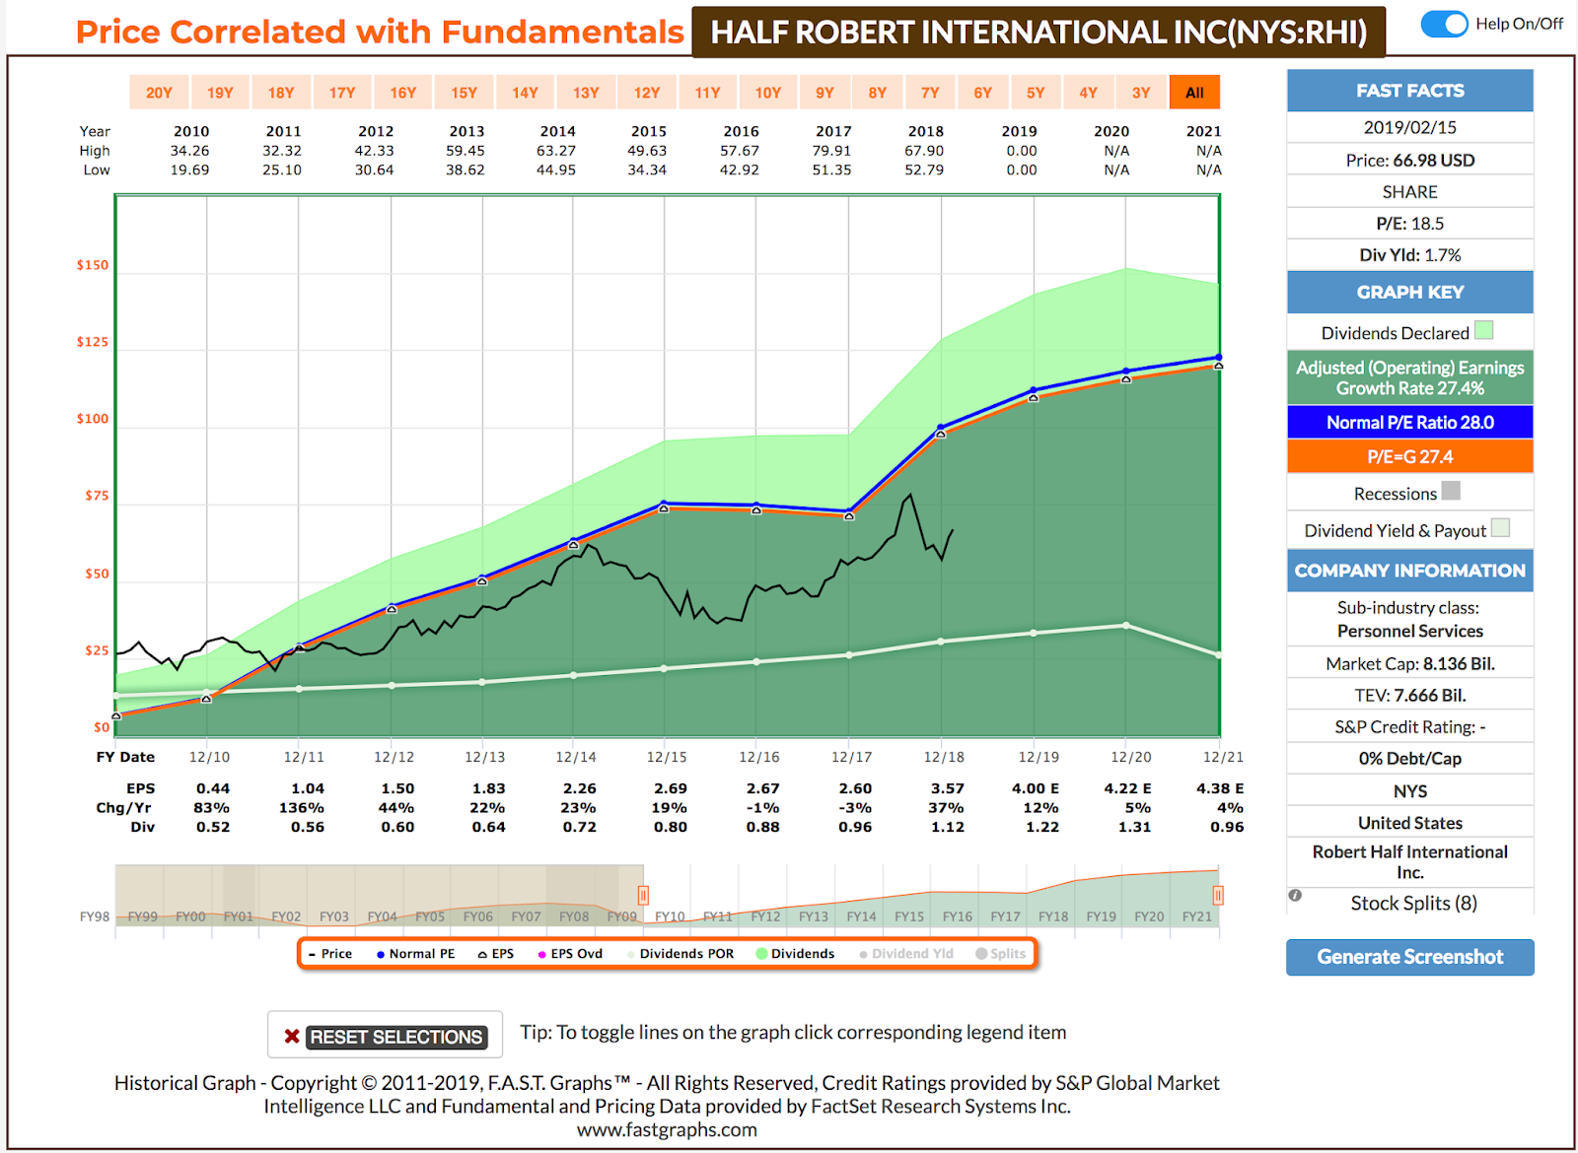The image size is (1578, 1153).
Task: Toggle Dividends POR in the chart legend
Action: pyautogui.click(x=681, y=953)
